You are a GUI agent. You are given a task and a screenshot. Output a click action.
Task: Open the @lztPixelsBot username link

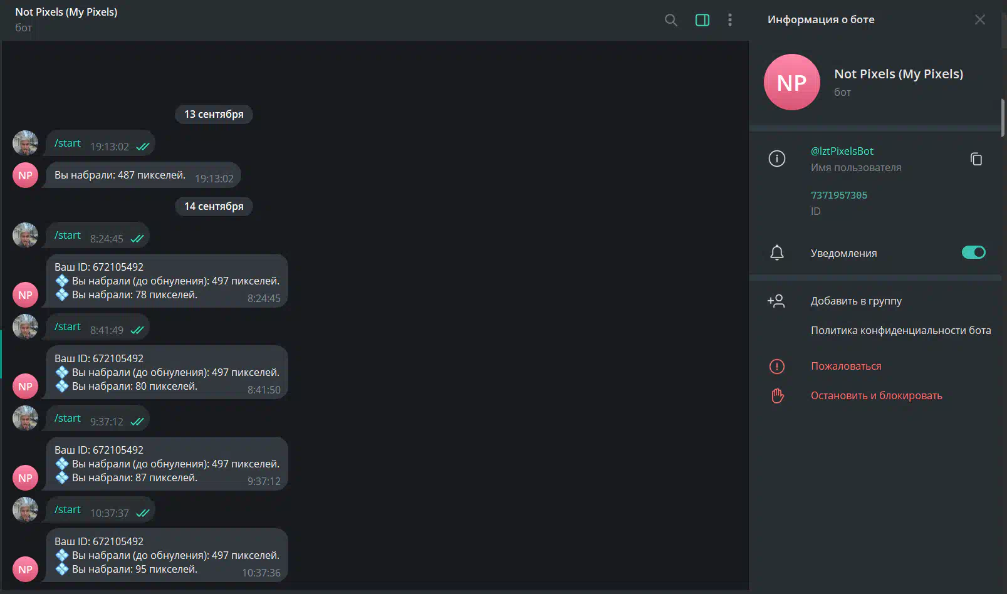[x=842, y=151]
